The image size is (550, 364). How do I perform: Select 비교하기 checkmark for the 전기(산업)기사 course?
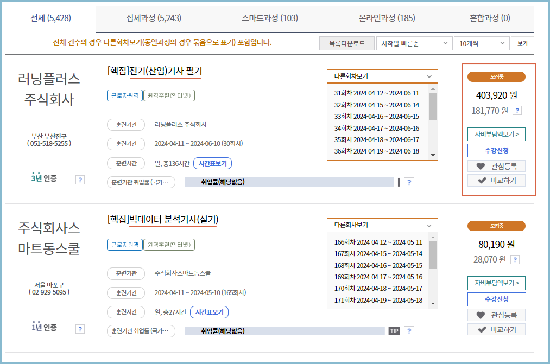(496, 180)
